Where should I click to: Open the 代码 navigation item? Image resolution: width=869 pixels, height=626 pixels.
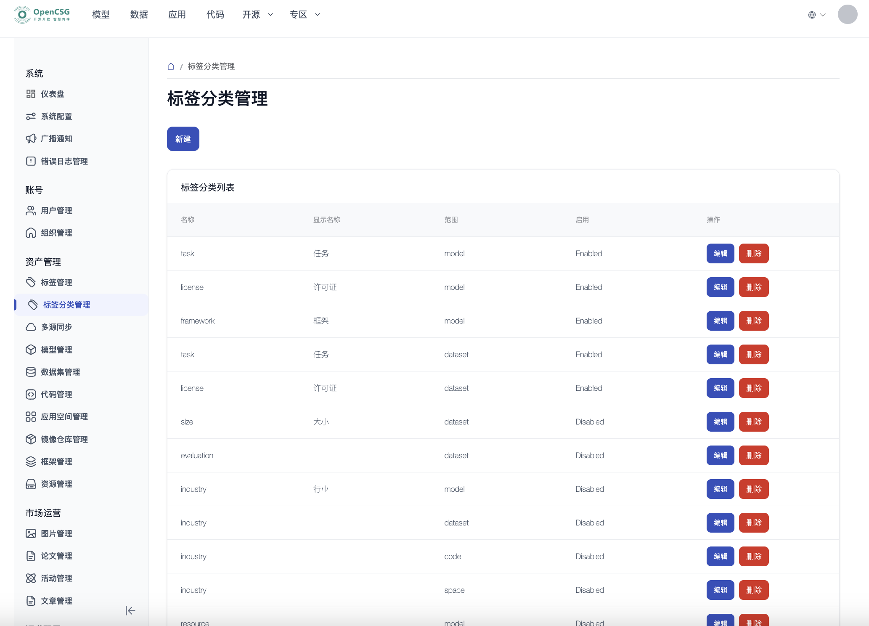(x=215, y=15)
